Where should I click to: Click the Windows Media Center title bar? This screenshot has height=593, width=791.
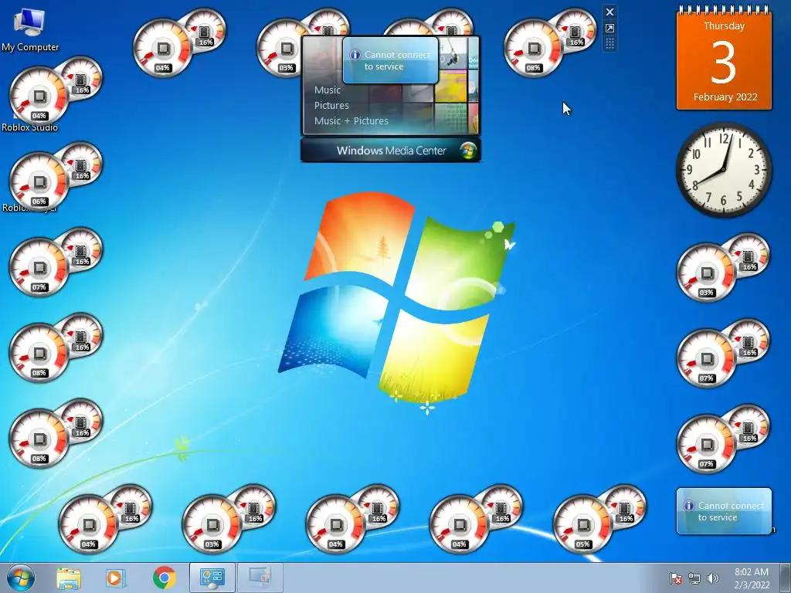click(x=390, y=151)
